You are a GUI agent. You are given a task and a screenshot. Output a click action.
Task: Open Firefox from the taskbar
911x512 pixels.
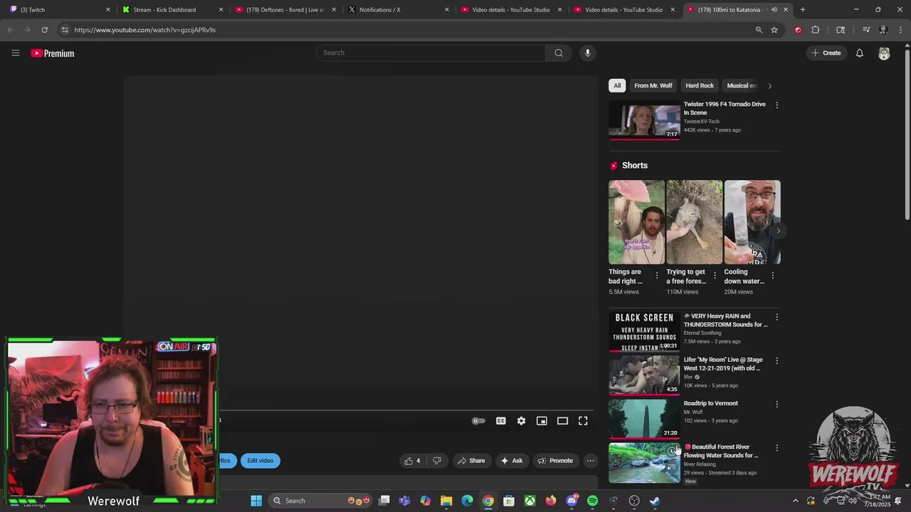551,501
